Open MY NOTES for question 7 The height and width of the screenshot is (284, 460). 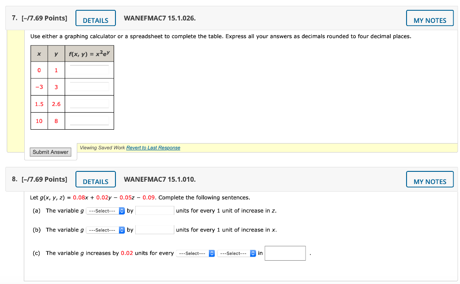(x=429, y=18)
